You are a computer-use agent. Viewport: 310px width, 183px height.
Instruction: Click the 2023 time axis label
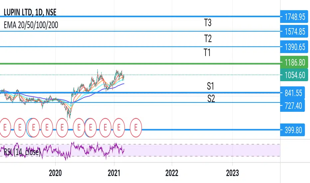coord(232,173)
